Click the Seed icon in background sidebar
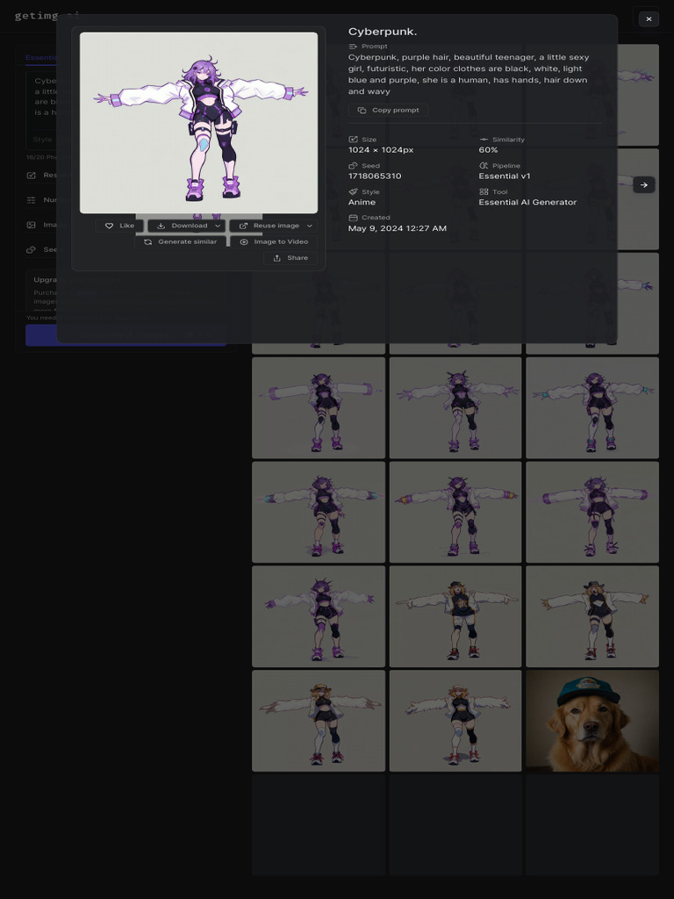This screenshot has height=899, width=674. click(32, 249)
